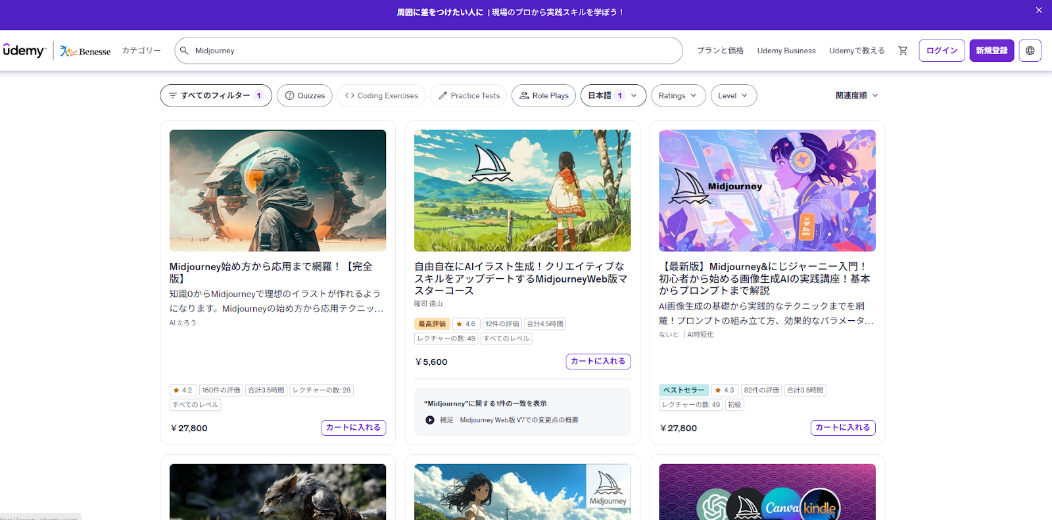Click the ¥5,600 price
Screen dimensions: 1052x520
(432, 362)
